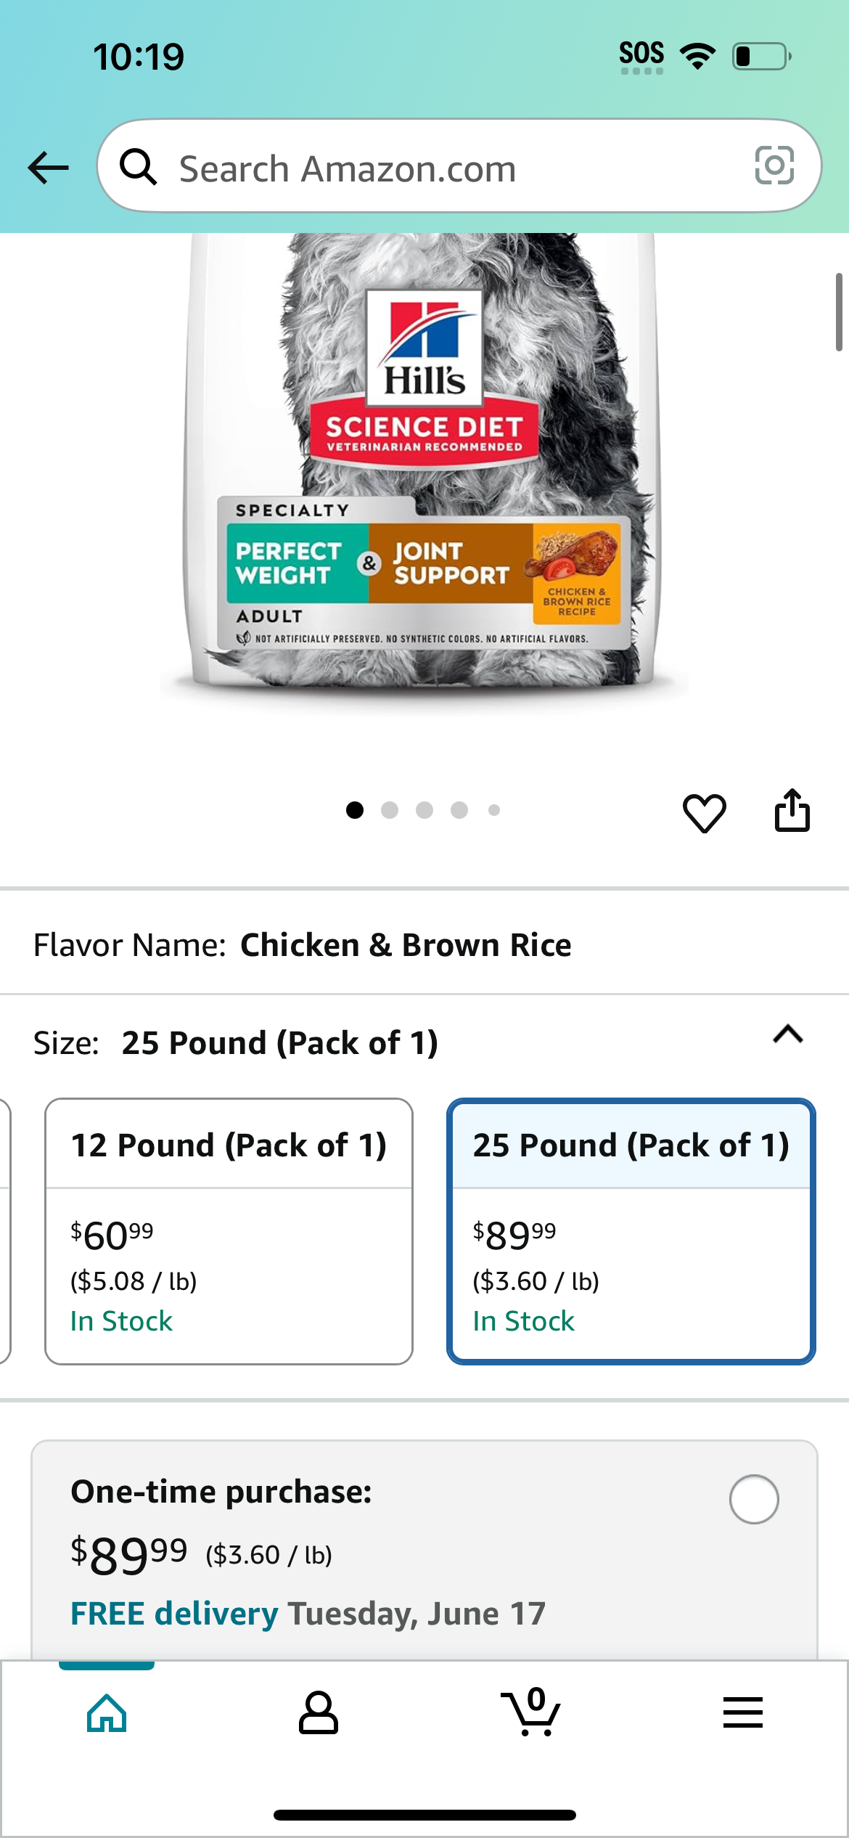The height and width of the screenshot is (1838, 849).
Task: Open the hamburger menu
Action: tap(743, 1712)
